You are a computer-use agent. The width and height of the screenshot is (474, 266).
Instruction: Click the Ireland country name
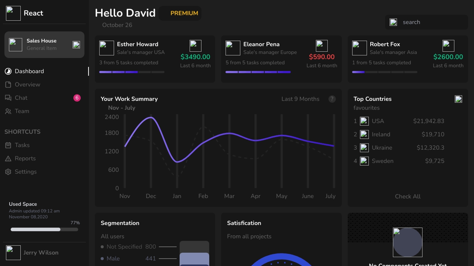click(381, 135)
